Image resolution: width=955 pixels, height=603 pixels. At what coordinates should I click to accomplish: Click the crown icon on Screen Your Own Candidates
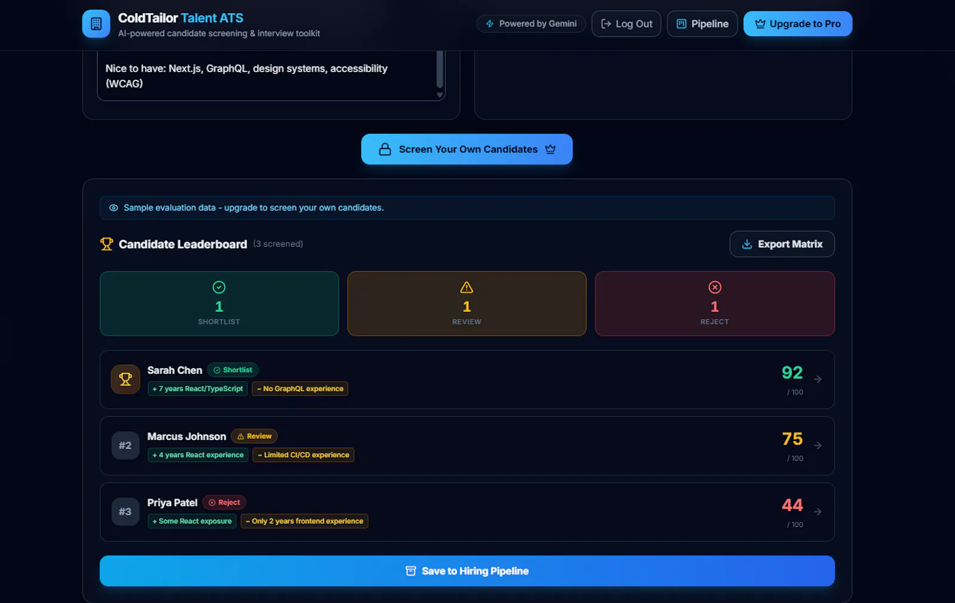pyautogui.click(x=550, y=149)
